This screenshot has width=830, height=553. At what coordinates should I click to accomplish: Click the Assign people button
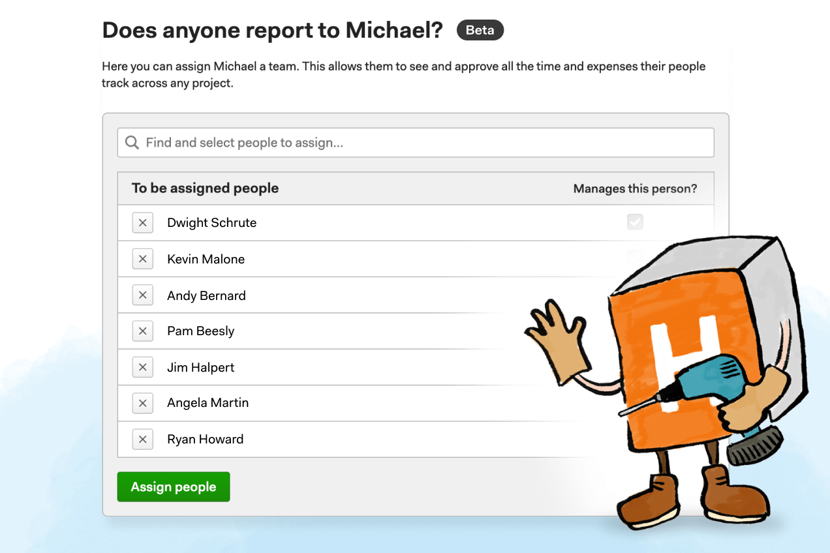(174, 486)
